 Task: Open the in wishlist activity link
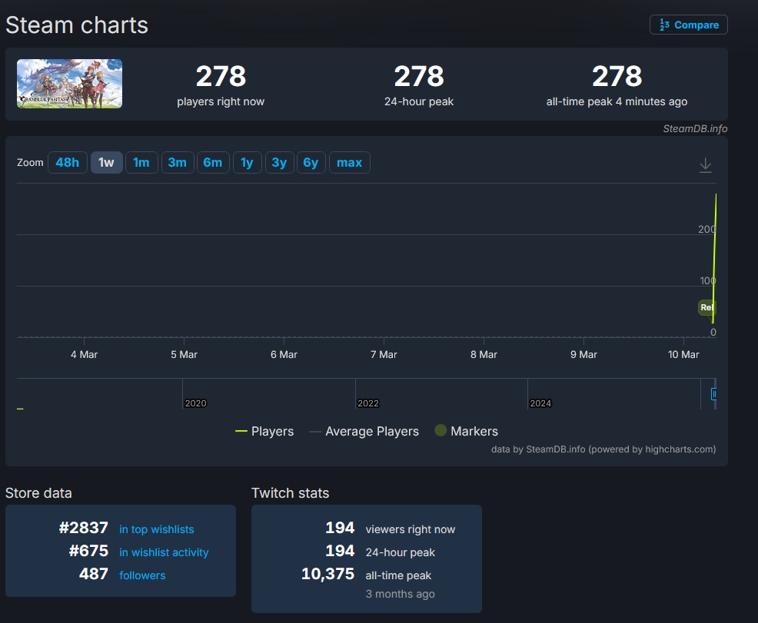tap(164, 552)
